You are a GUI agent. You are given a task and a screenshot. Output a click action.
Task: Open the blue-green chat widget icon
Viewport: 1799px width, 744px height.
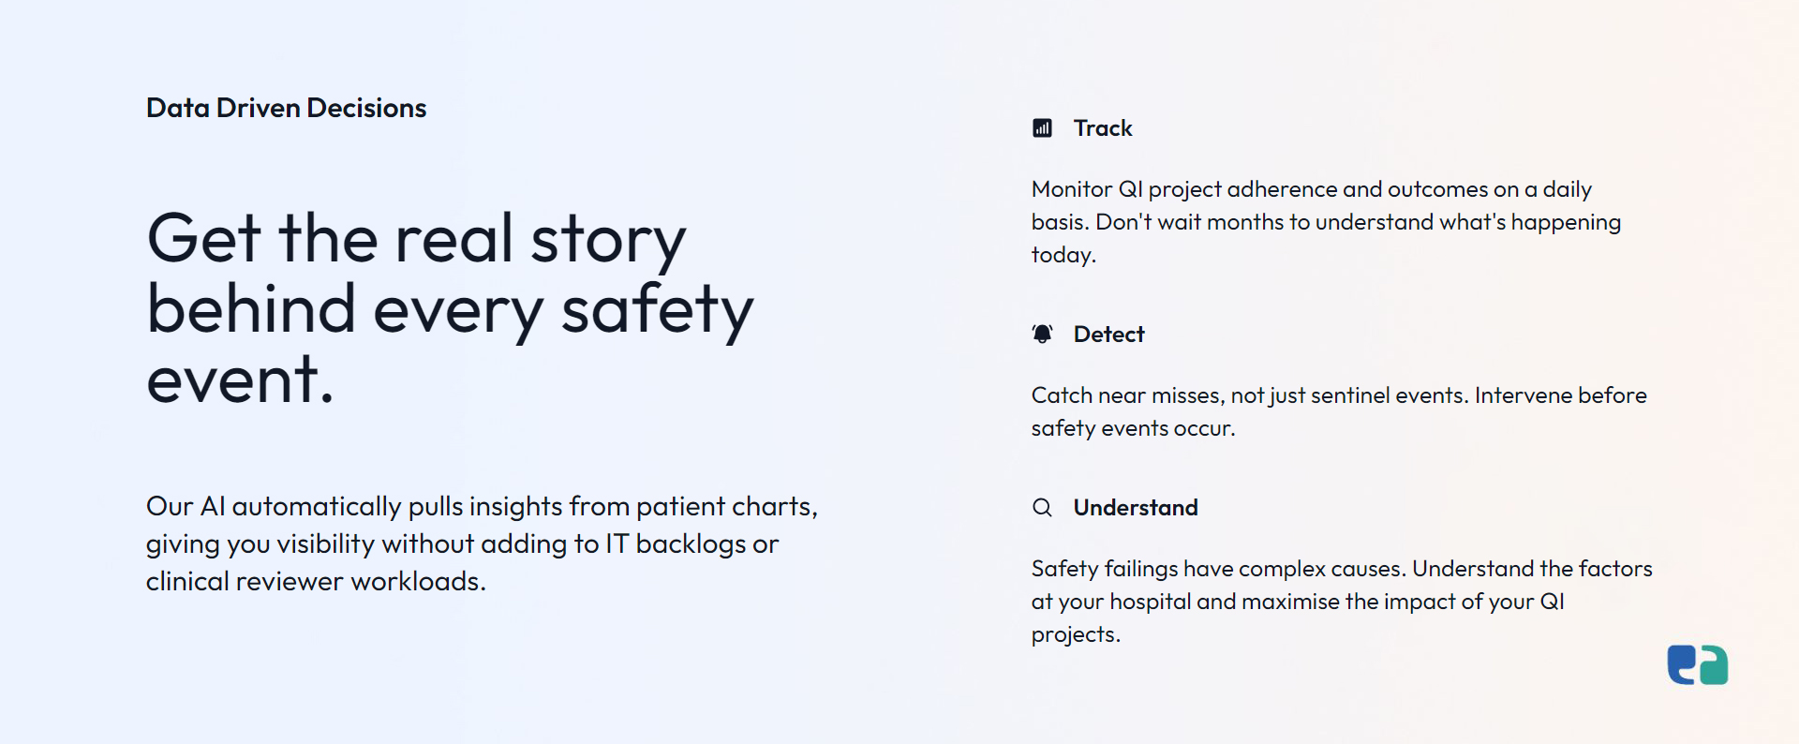(x=1697, y=665)
